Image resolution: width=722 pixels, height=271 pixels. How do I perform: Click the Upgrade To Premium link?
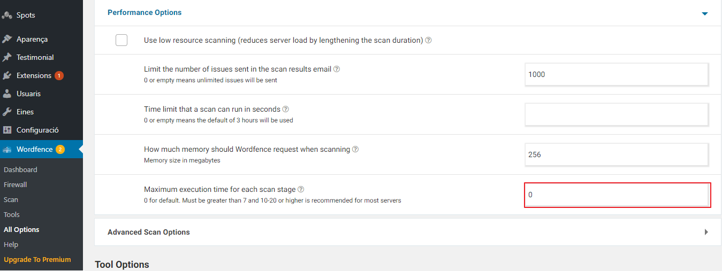point(37,259)
